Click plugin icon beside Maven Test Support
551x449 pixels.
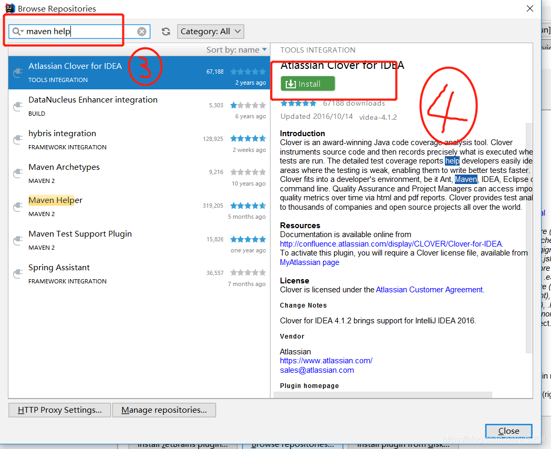tap(17, 241)
